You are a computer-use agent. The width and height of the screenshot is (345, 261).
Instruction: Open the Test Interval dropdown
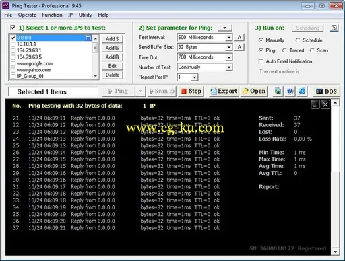pyautogui.click(x=229, y=38)
